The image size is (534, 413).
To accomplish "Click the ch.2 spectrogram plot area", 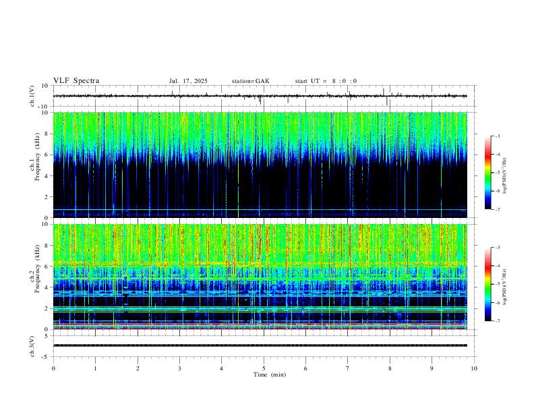I will click(260, 277).
